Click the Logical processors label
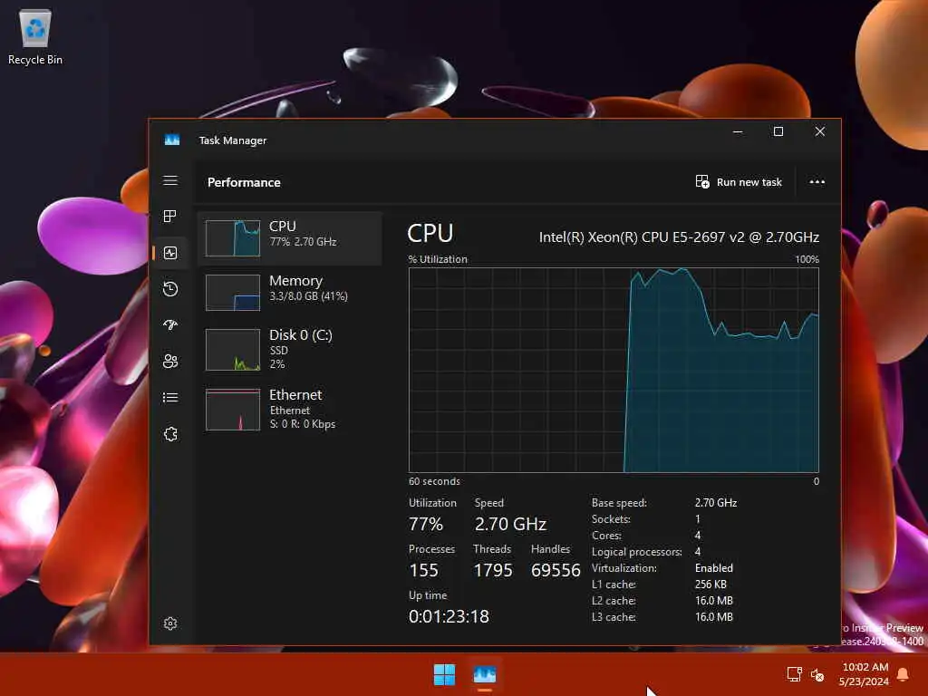Screen dimensions: 928x696 (637, 552)
